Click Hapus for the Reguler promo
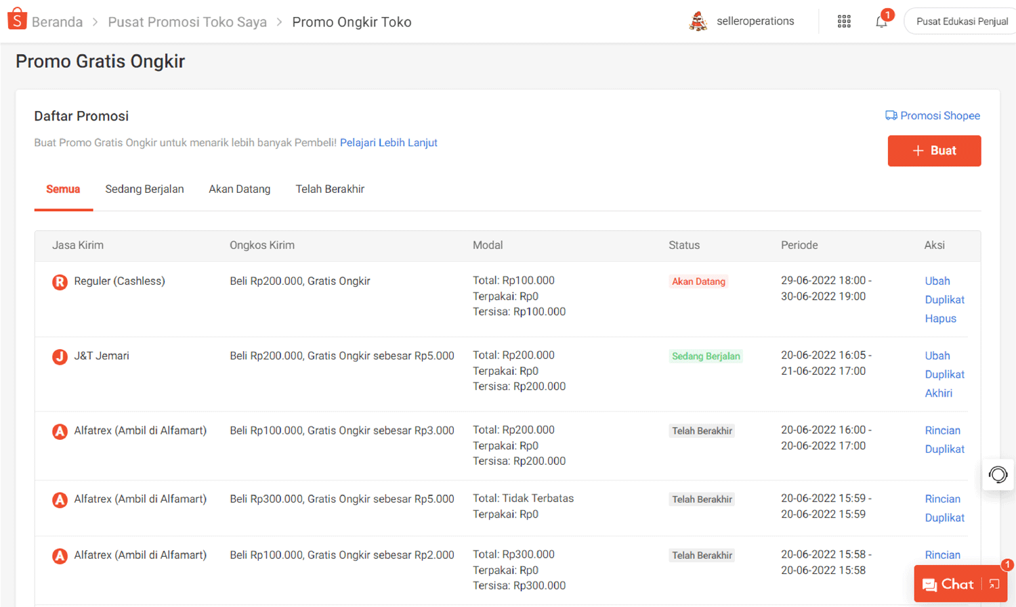The image size is (1016, 607). click(x=940, y=319)
